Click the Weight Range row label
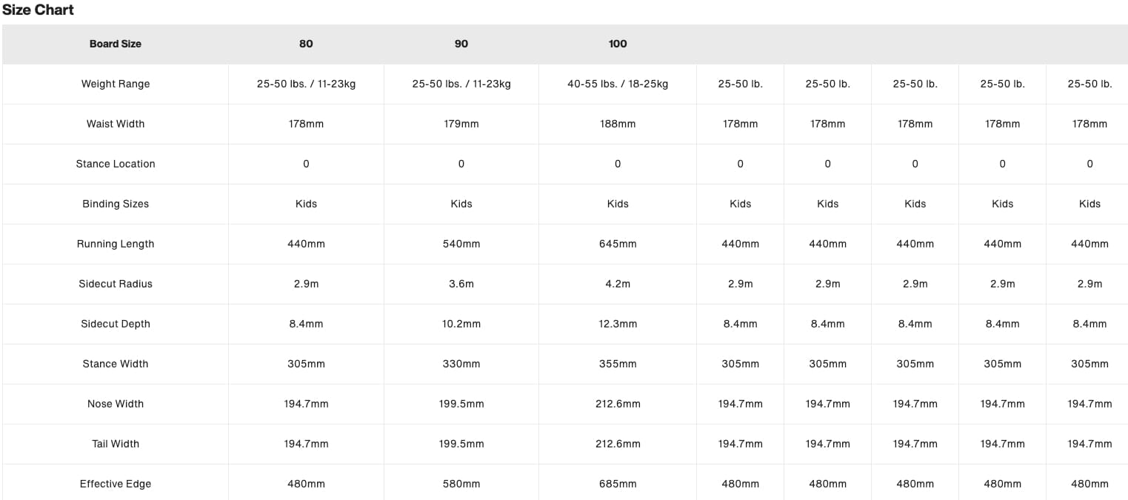The height and width of the screenshot is (500, 1128). pos(116,84)
